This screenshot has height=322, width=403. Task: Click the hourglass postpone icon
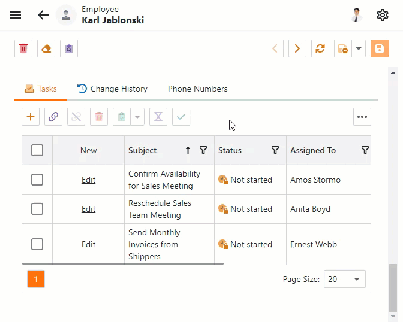click(x=158, y=117)
